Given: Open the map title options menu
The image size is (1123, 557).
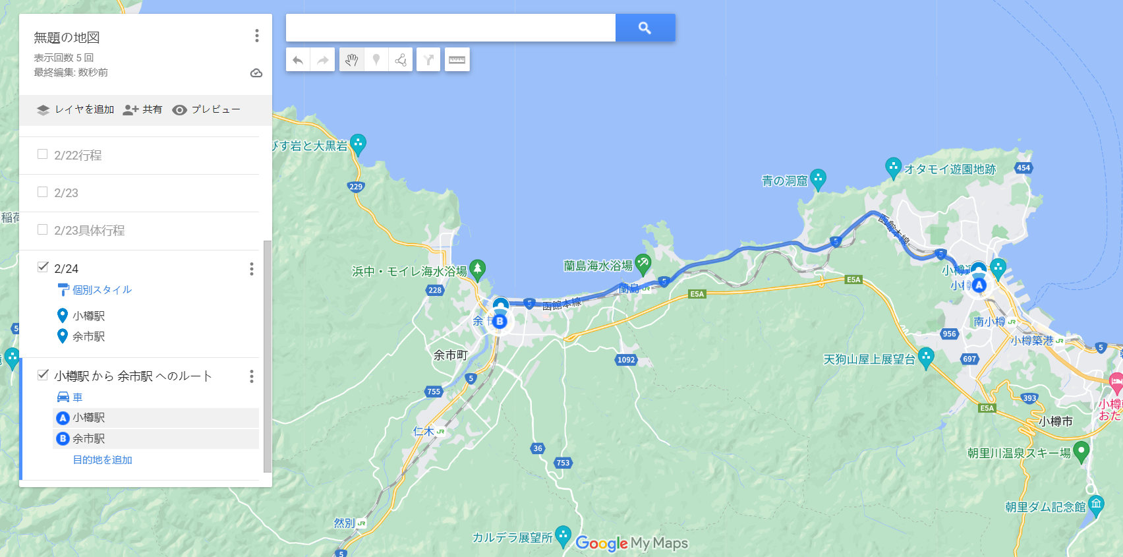Looking at the screenshot, I should click(x=256, y=36).
